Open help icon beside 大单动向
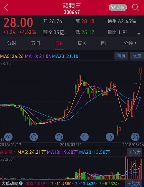 coord(21,183)
